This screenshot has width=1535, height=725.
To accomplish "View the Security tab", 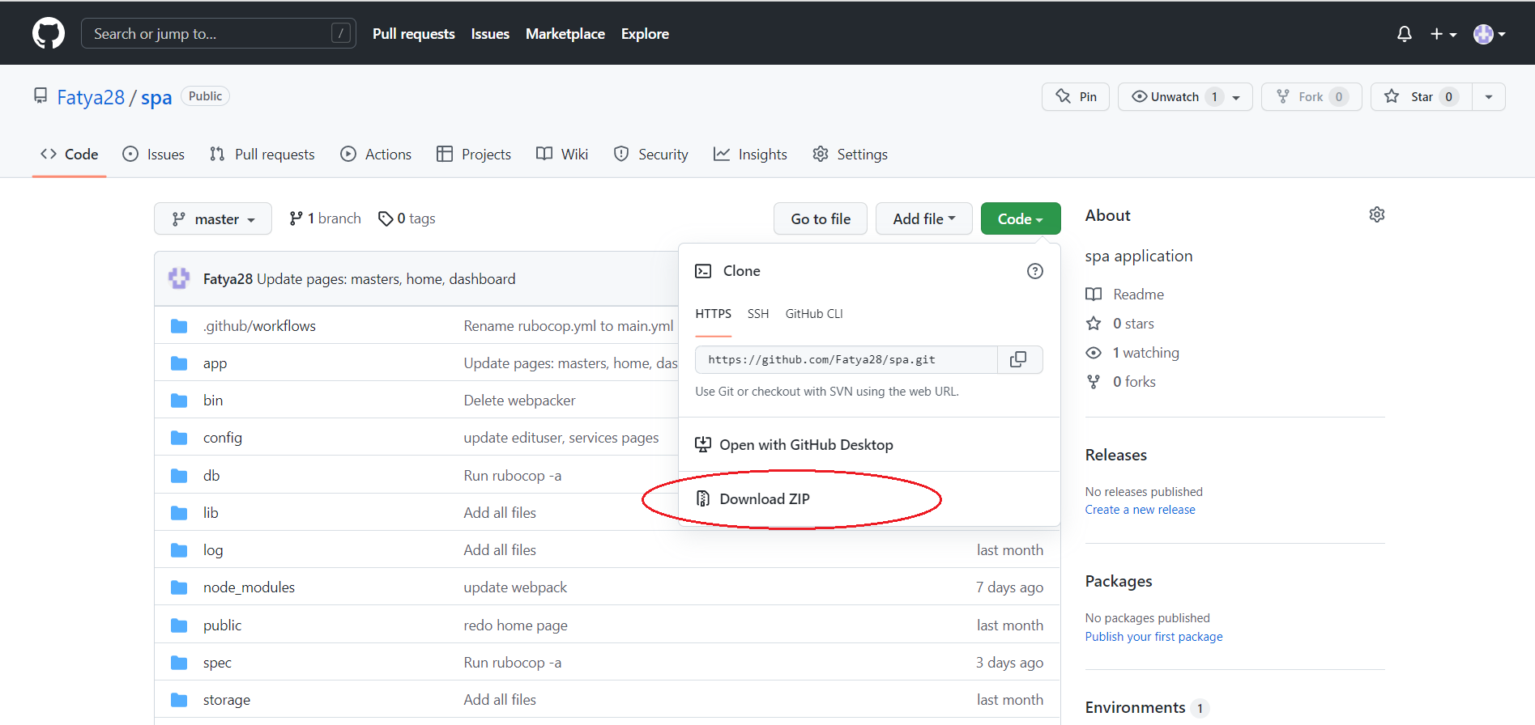I will tap(651, 154).
